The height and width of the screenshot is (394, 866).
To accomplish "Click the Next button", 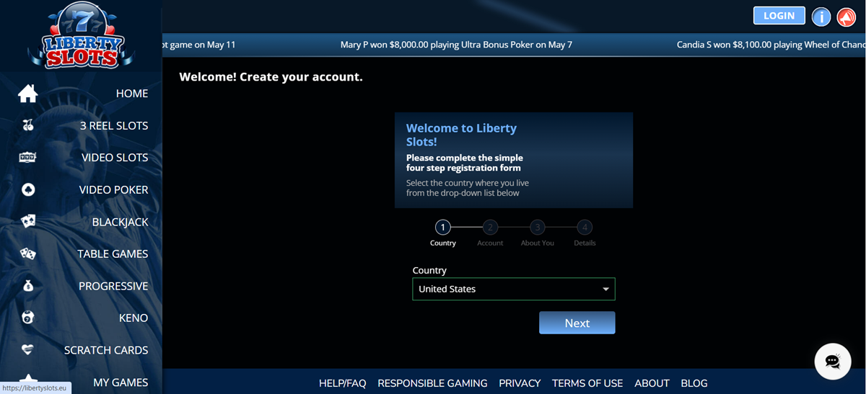I will pyautogui.click(x=577, y=323).
